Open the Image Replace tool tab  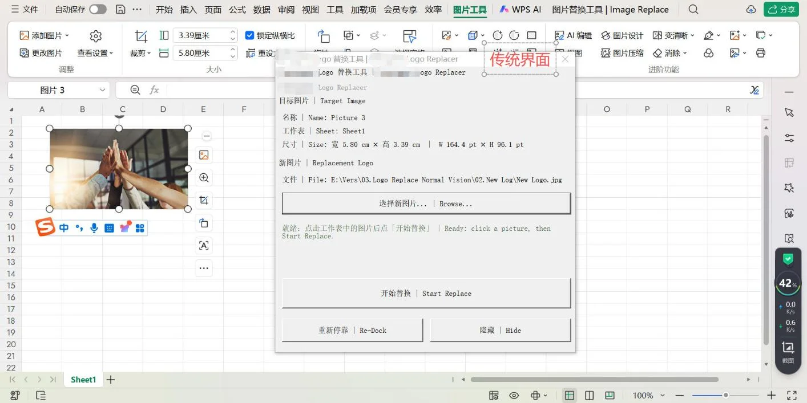pyautogui.click(x=610, y=9)
